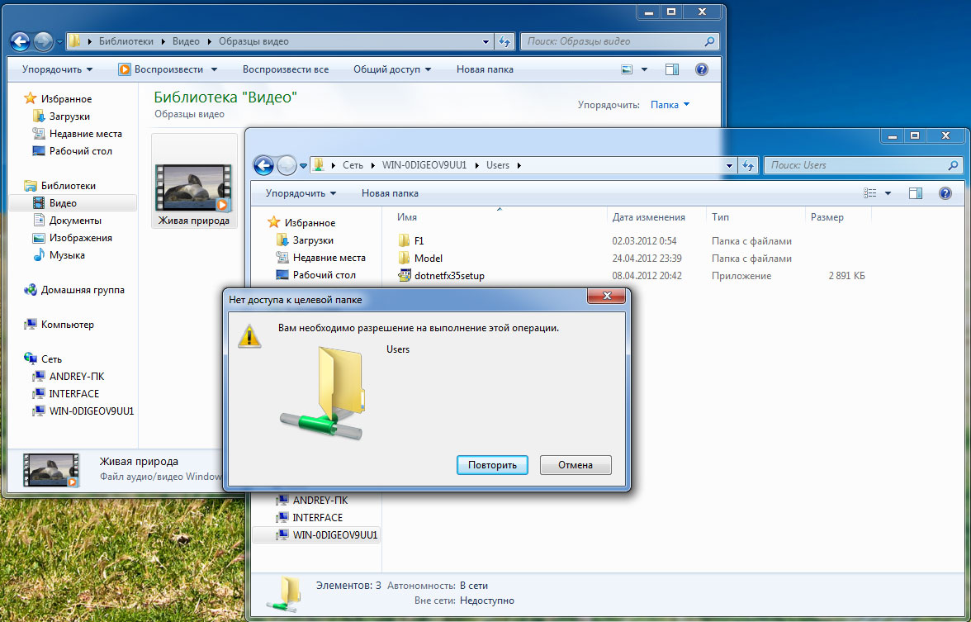The height and width of the screenshot is (622, 971).
Task: Open the view options dropdown arrow in the Users window
Action: (x=888, y=193)
